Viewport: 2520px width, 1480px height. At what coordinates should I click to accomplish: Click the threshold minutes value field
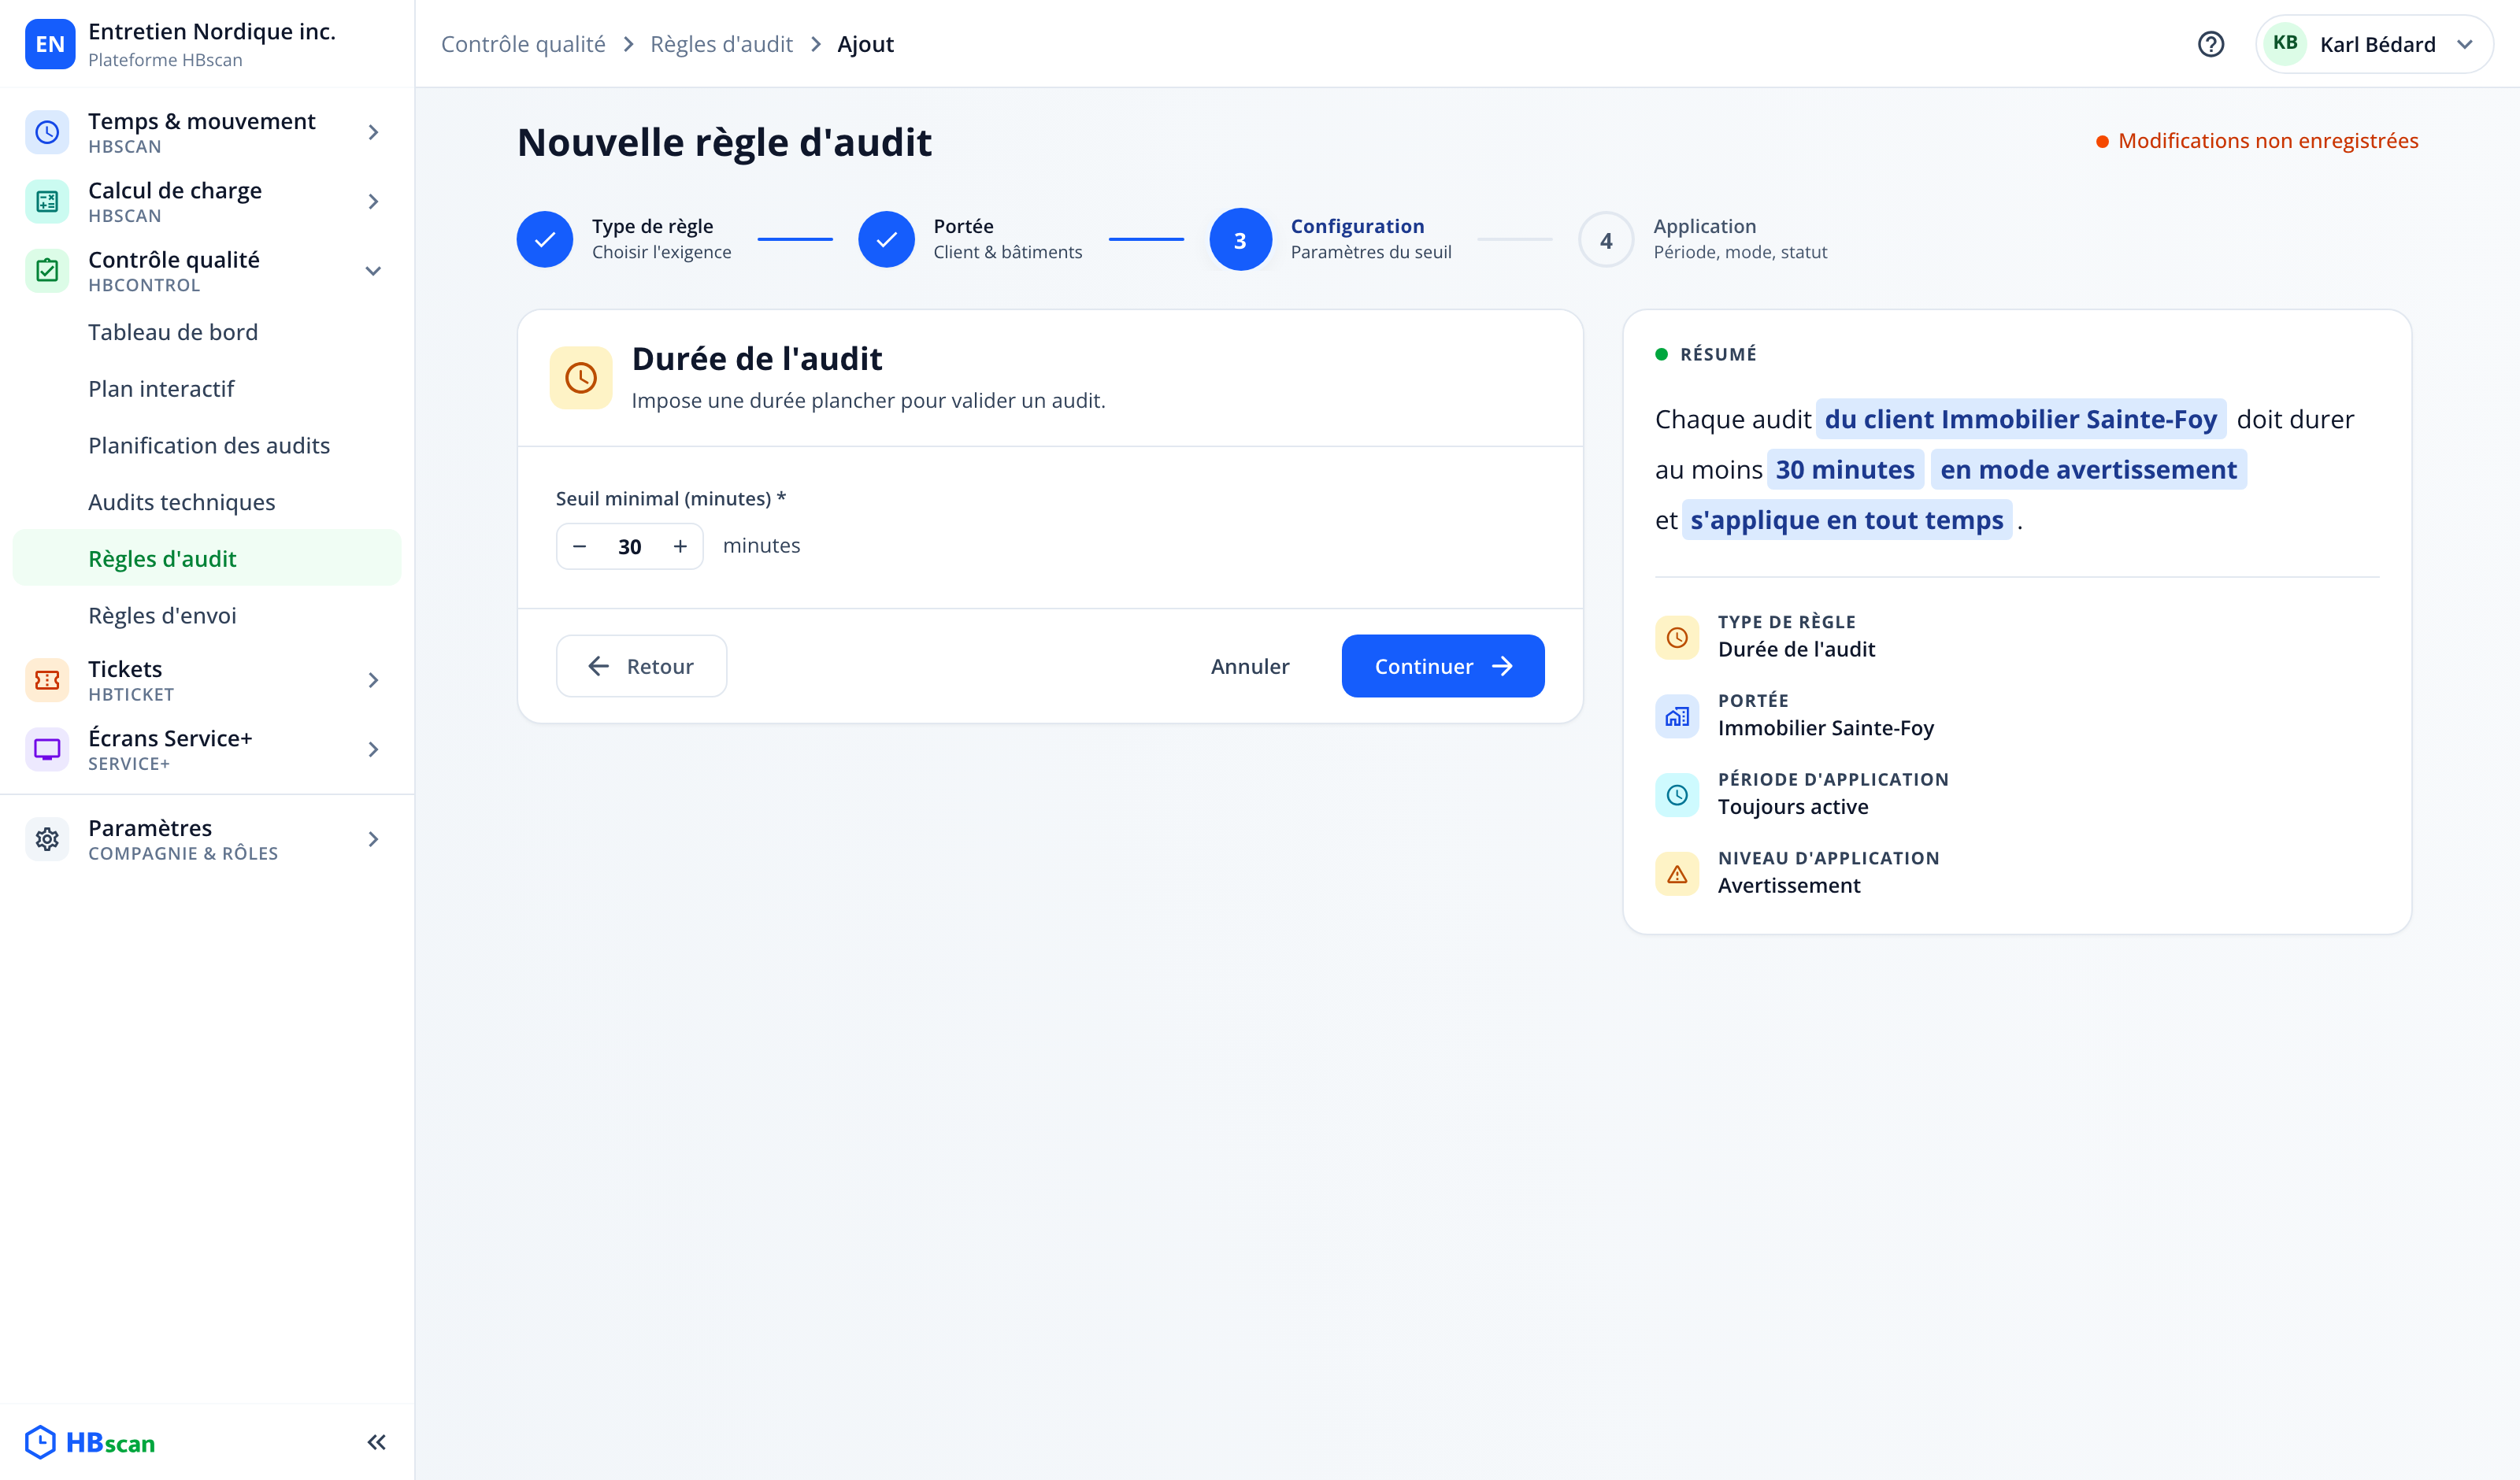coord(630,546)
